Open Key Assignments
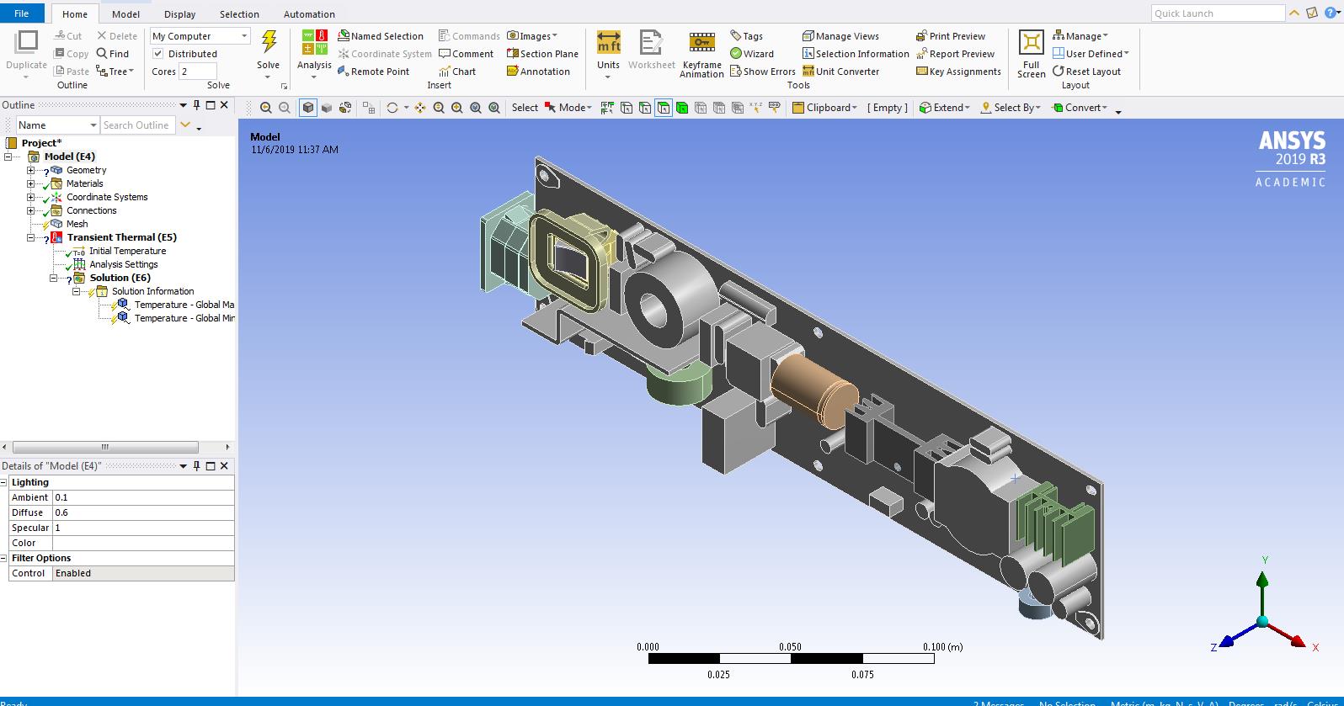1344x706 pixels. [x=958, y=72]
